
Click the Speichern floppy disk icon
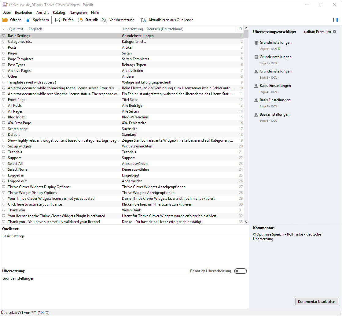(28, 20)
